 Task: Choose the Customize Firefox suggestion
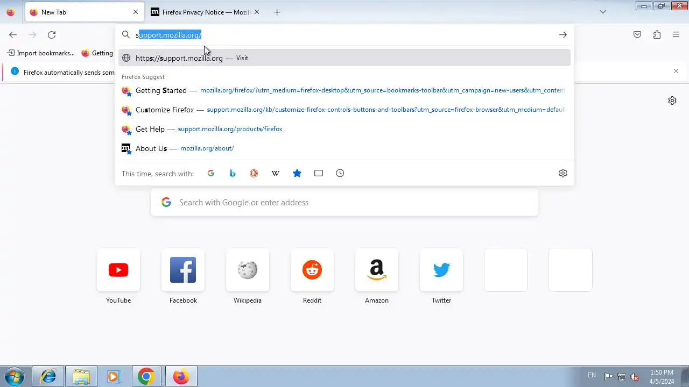click(x=344, y=110)
